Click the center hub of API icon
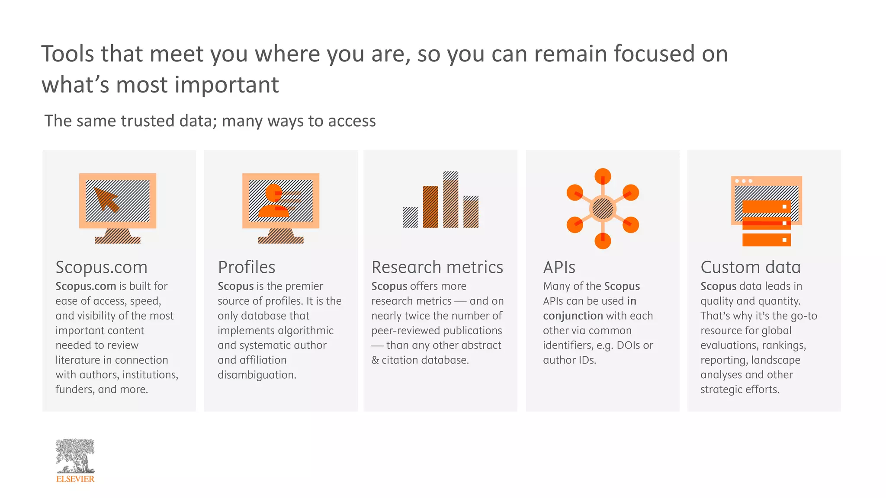Screen dimensions: 886x498 [x=603, y=209]
